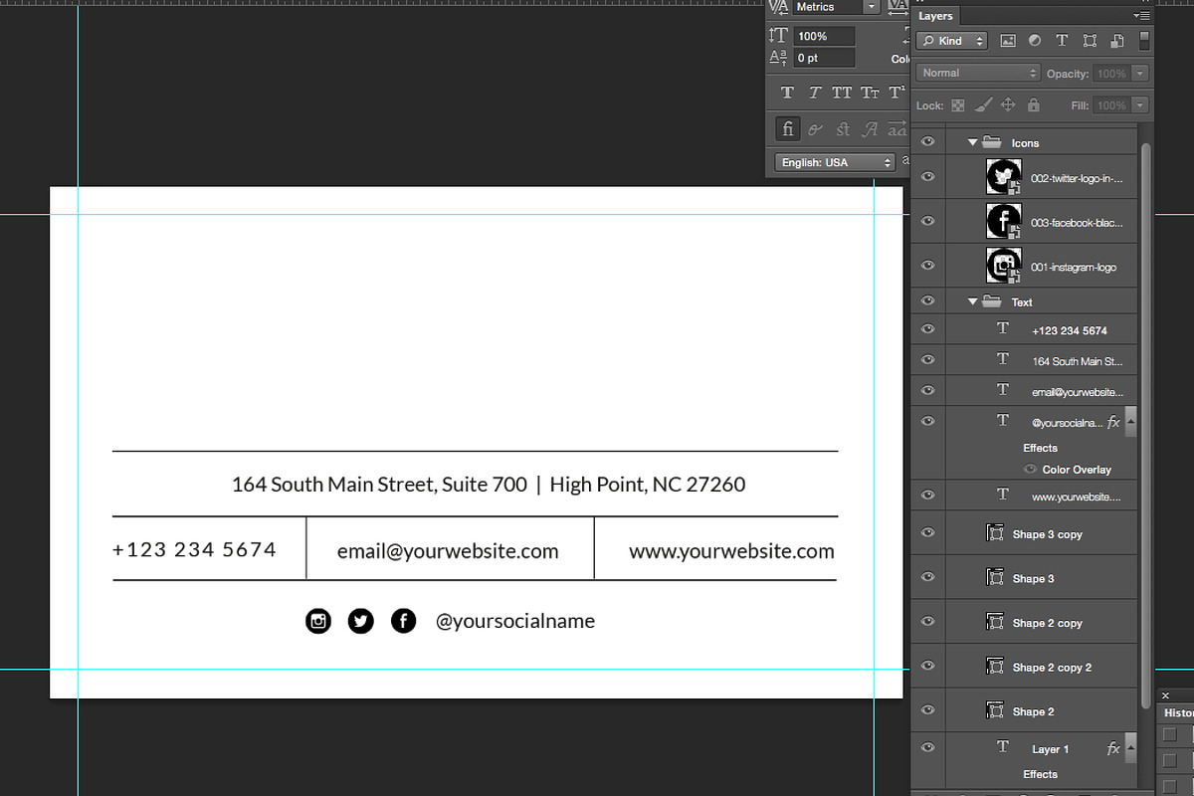This screenshot has width=1194, height=796.
Task: Click lock image pixels brush icon
Action: click(983, 104)
